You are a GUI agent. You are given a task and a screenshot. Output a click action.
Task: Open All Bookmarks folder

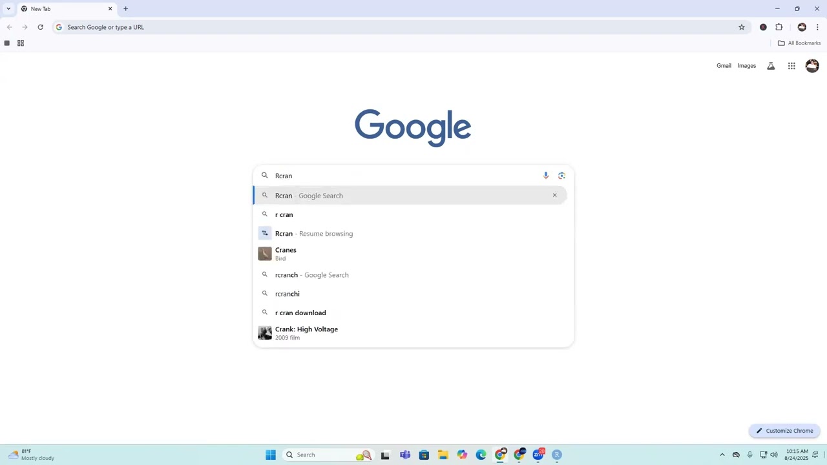(799, 43)
